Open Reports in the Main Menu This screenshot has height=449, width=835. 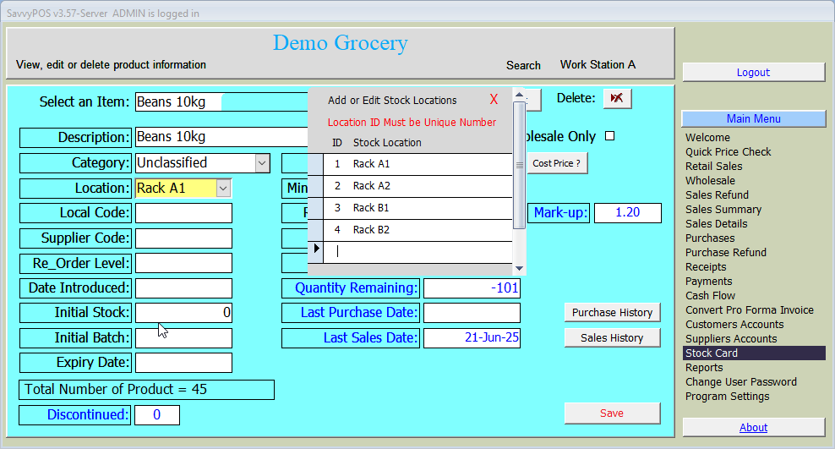tap(704, 368)
